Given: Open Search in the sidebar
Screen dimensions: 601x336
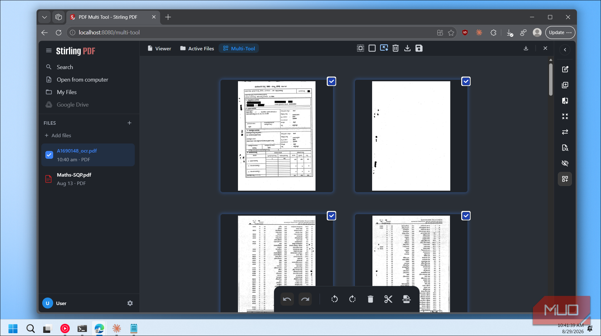Looking at the screenshot, I should [x=65, y=67].
